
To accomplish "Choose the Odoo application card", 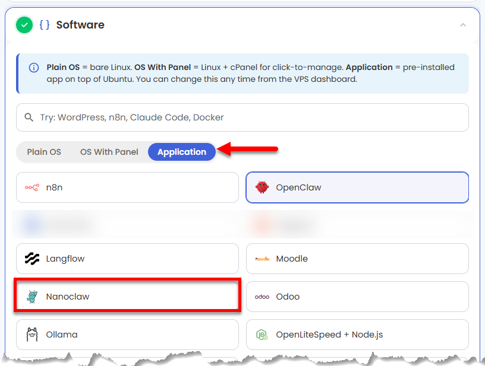I will click(357, 297).
